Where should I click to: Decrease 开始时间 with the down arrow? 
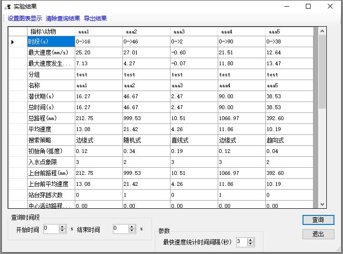[62, 231]
